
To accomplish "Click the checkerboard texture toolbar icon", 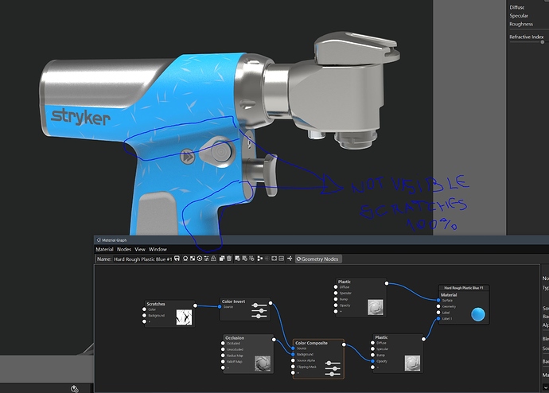I will pyautogui.click(x=193, y=259).
